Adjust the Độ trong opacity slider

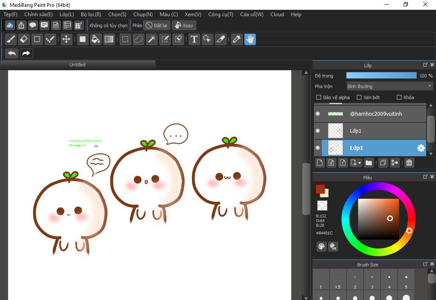coord(381,76)
